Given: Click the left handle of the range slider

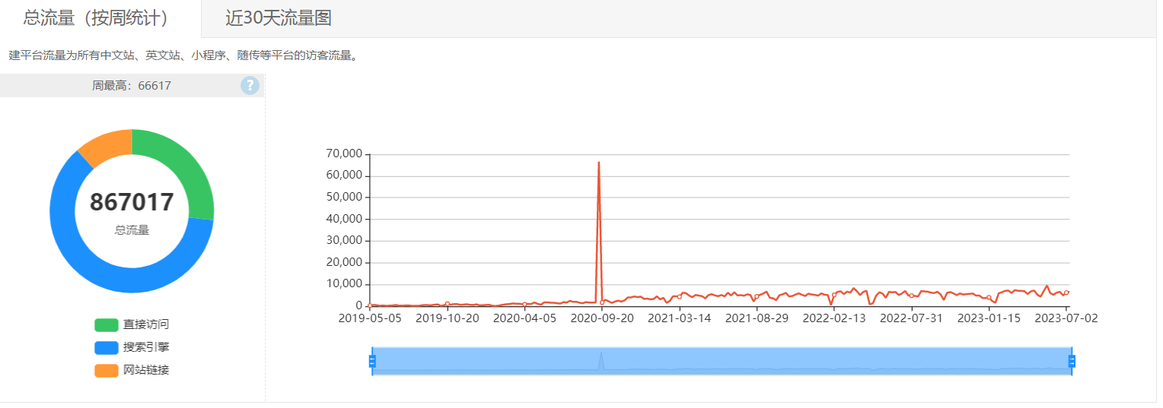Looking at the screenshot, I should tap(372, 362).
